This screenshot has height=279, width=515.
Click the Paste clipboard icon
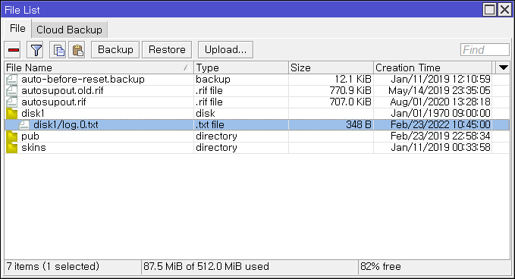click(x=77, y=50)
